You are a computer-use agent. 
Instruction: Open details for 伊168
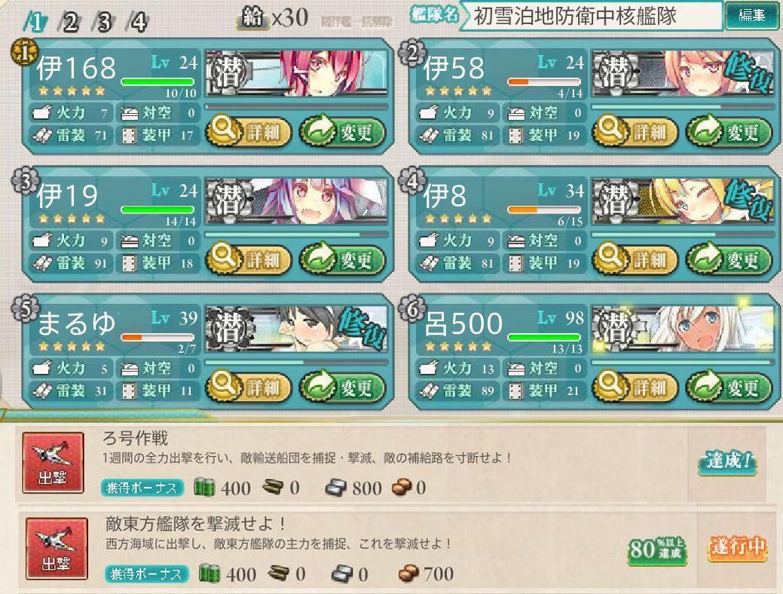(x=249, y=131)
